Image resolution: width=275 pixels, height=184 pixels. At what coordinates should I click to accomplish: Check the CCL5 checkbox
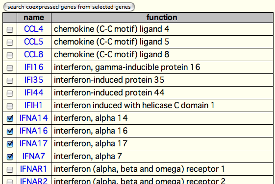(10, 43)
